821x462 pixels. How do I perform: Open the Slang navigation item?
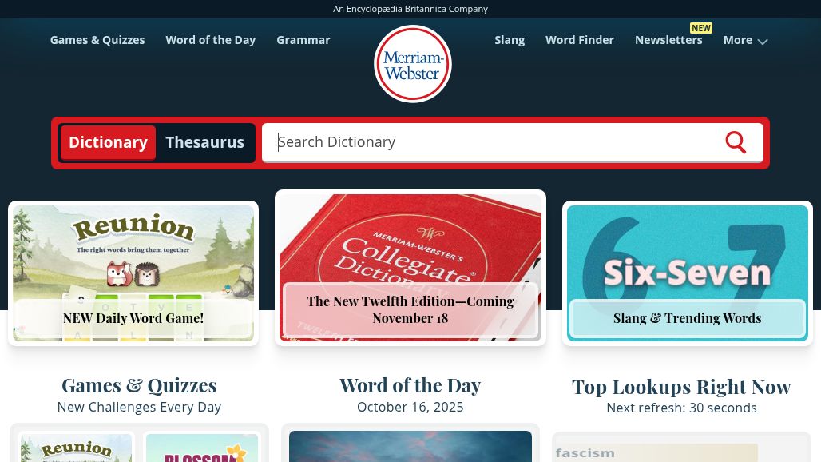click(x=510, y=40)
